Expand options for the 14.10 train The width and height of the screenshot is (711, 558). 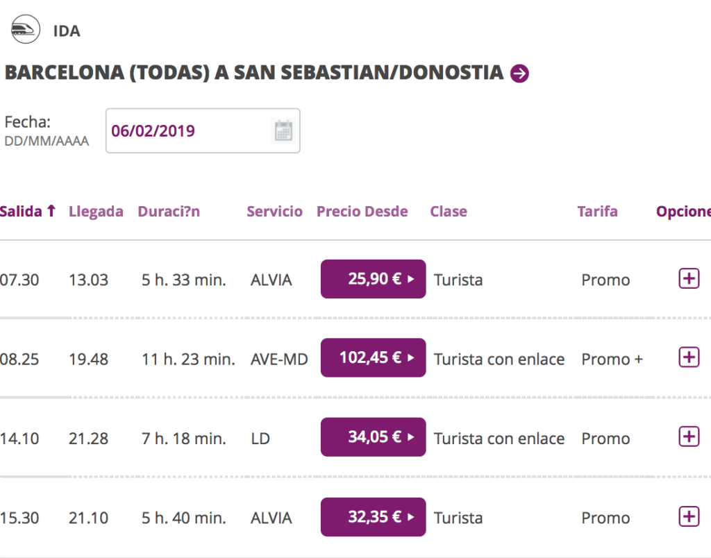tap(689, 437)
